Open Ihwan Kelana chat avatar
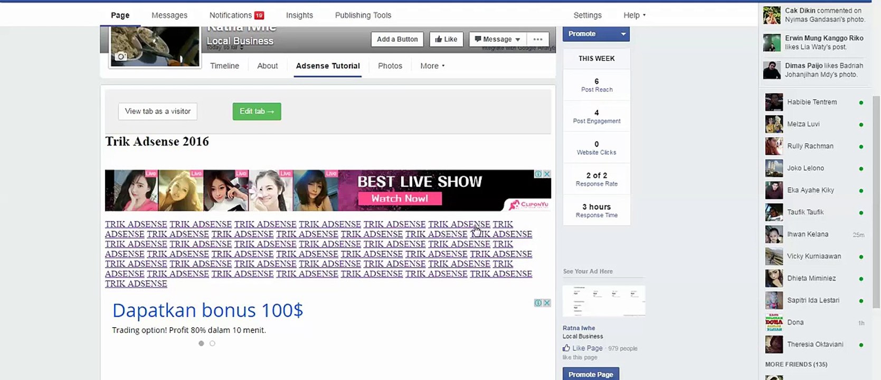The height and width of the screenshot is (380, 881). coord(774,234)
